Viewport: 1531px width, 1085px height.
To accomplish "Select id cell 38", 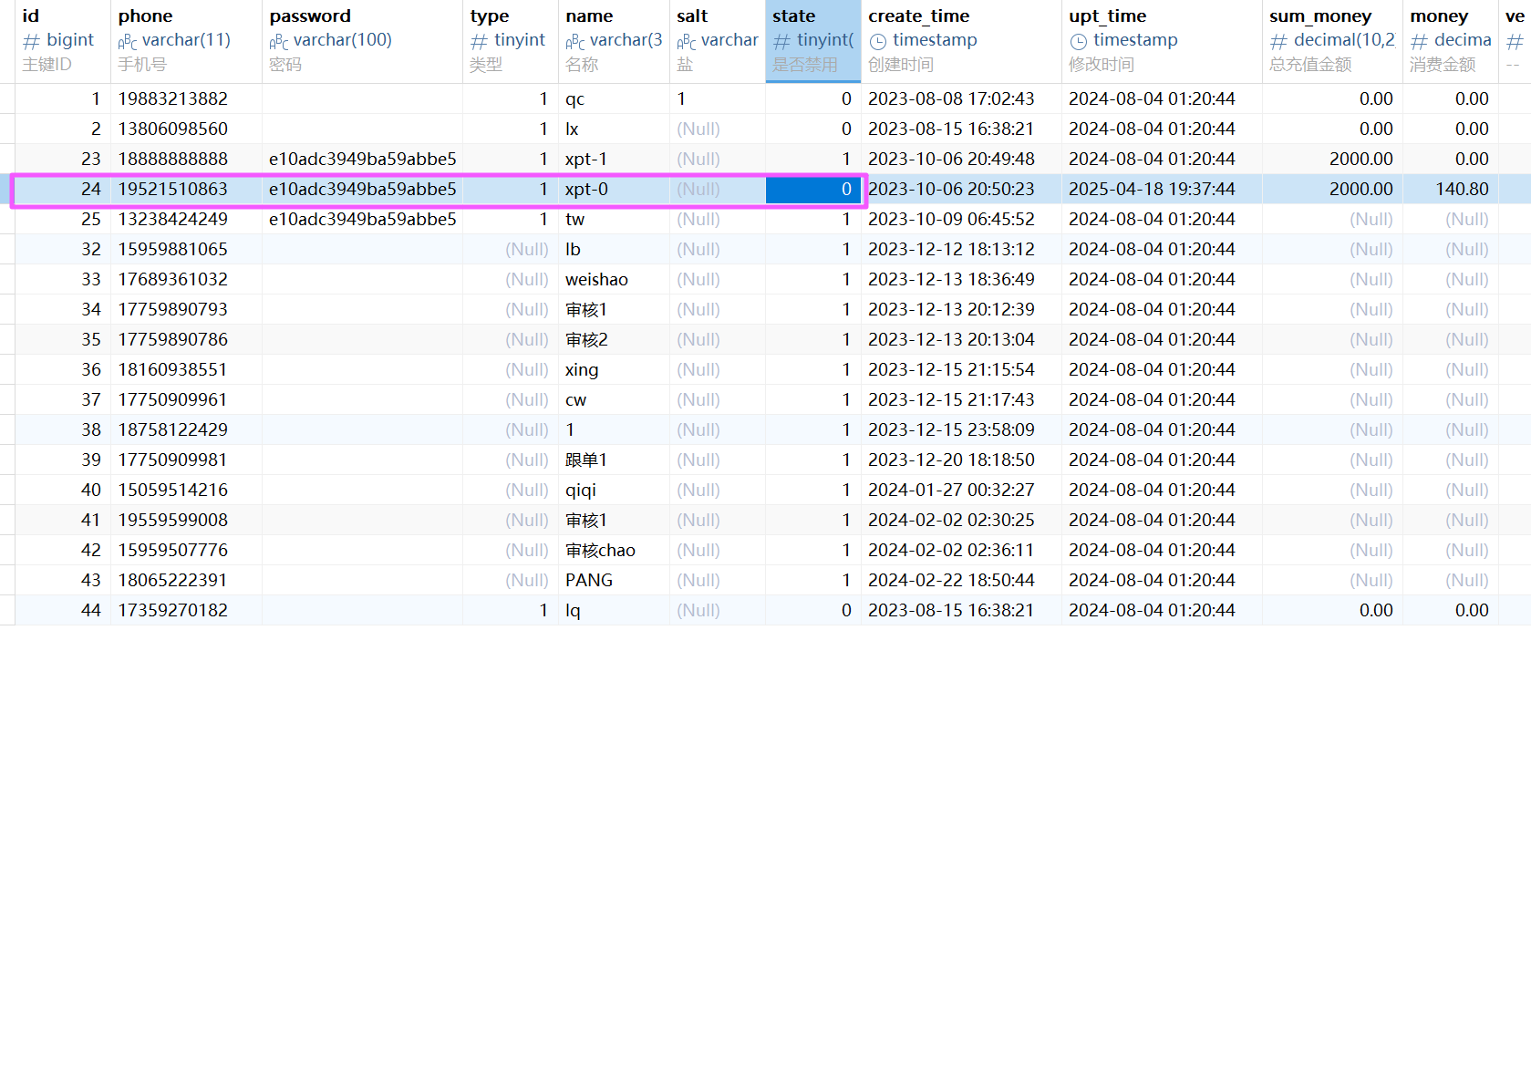I will click(62, 429).
